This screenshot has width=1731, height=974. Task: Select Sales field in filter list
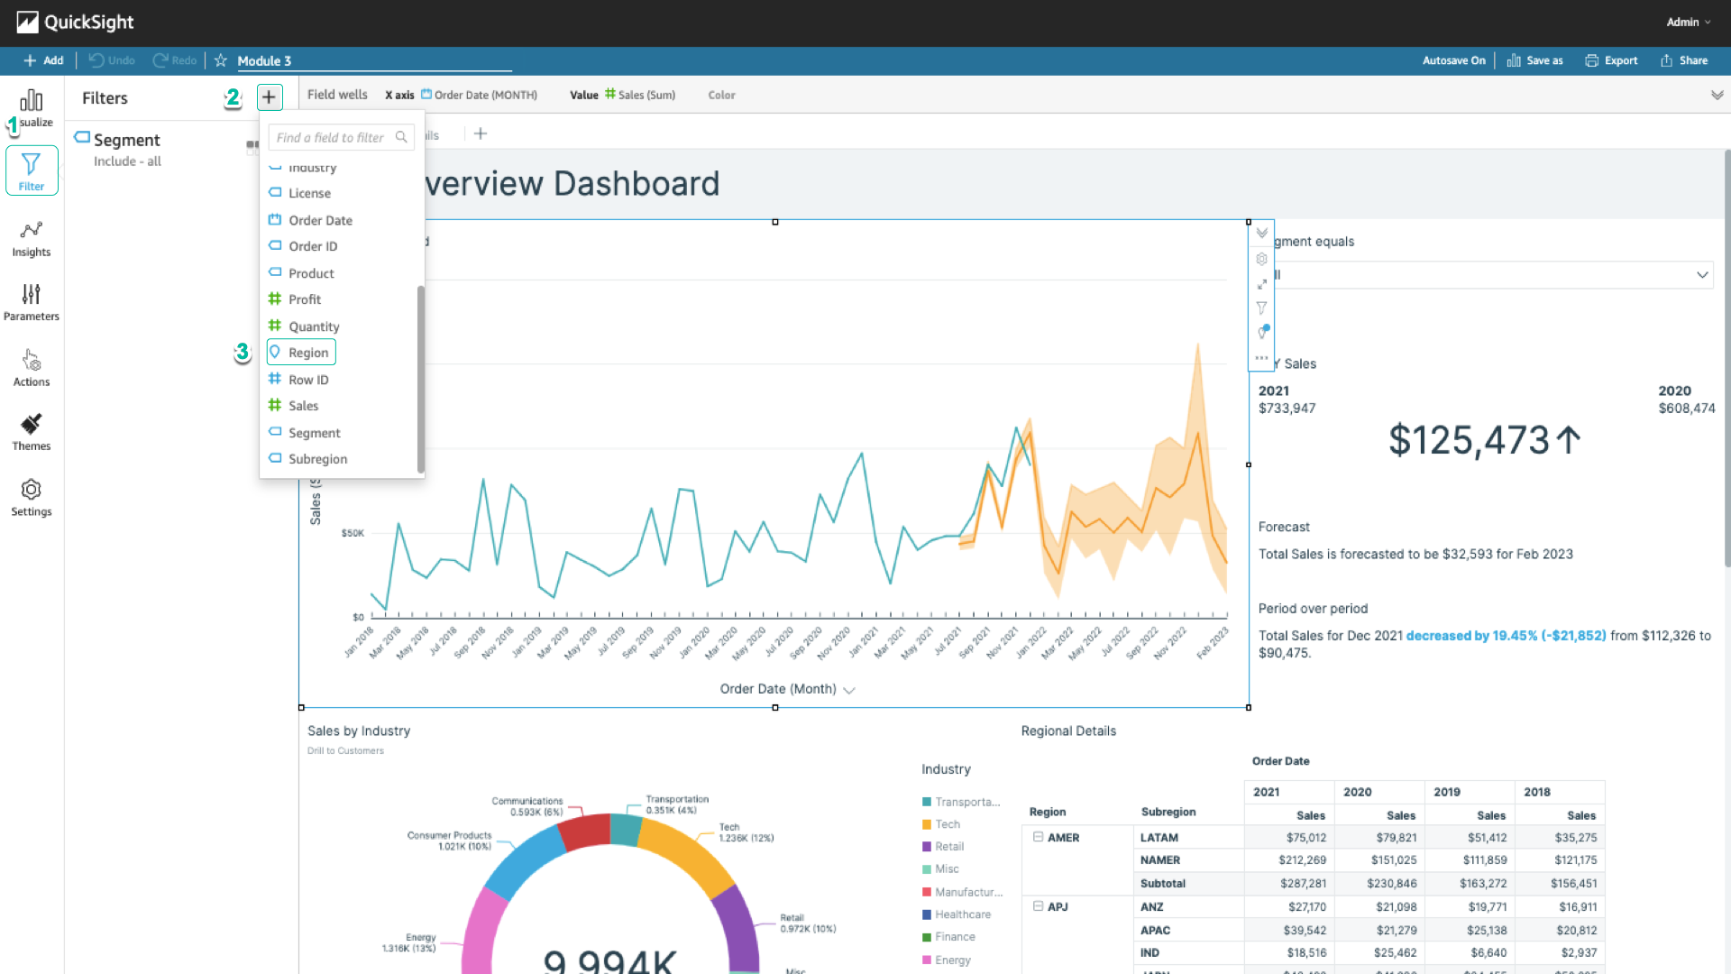click(303, 406)
